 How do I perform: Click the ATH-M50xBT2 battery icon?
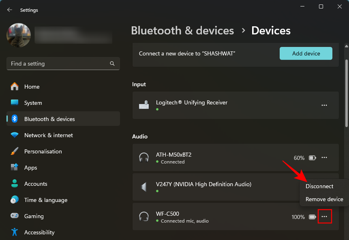pos(312,158)
